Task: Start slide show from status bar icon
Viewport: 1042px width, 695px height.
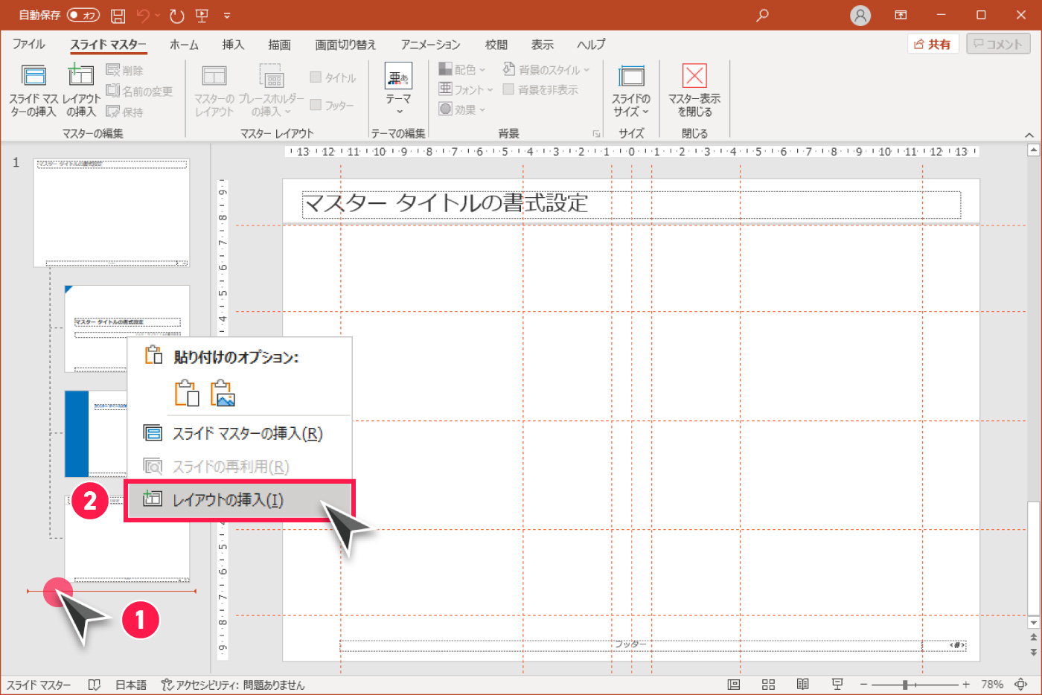Action: pos(837,685)
